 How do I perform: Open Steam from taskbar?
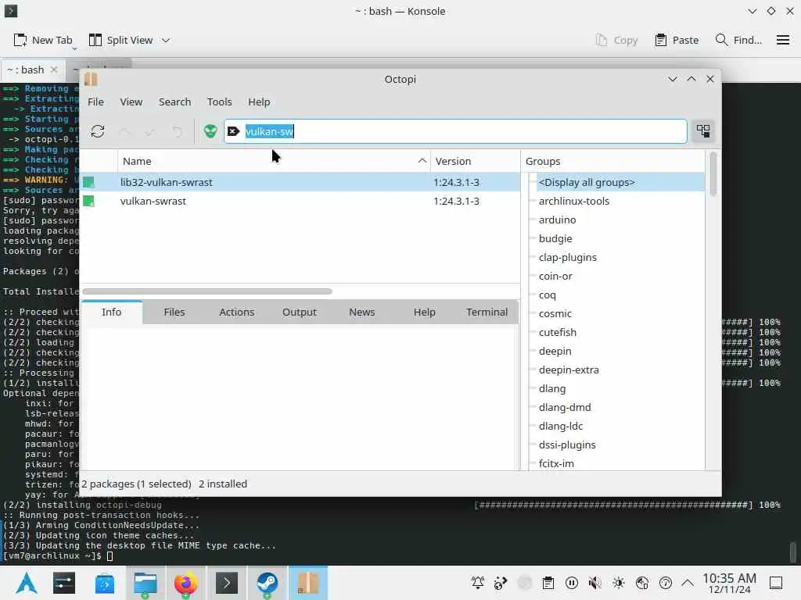coord(267,583)
